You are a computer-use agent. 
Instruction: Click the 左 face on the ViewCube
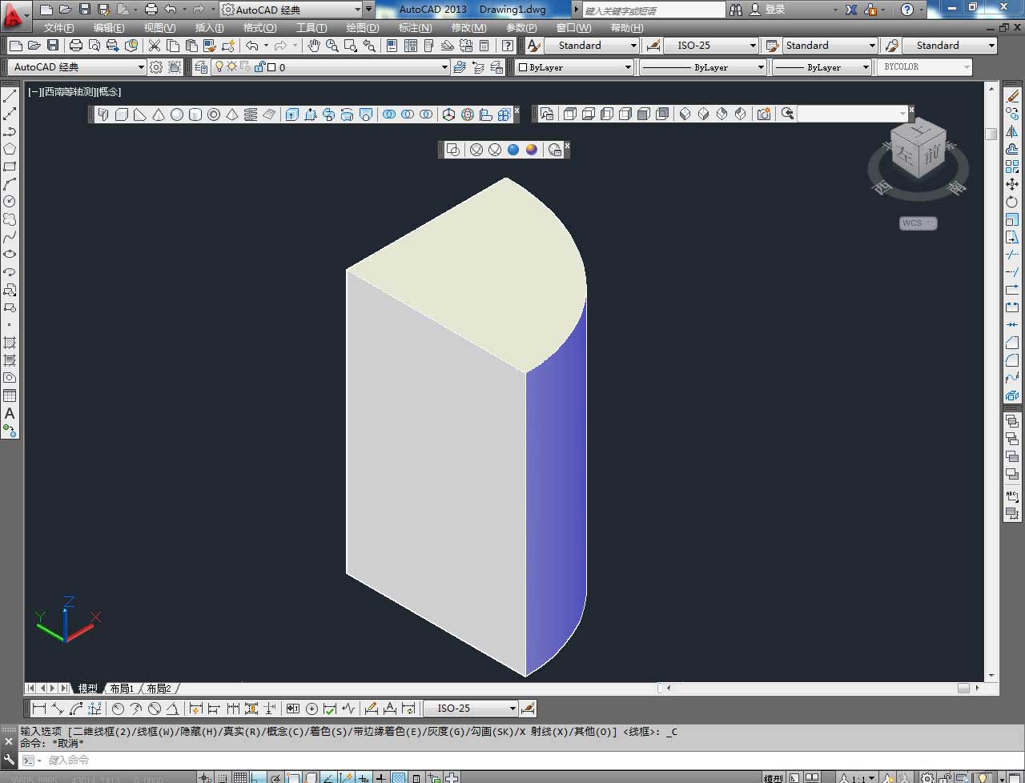pos(906,153)
